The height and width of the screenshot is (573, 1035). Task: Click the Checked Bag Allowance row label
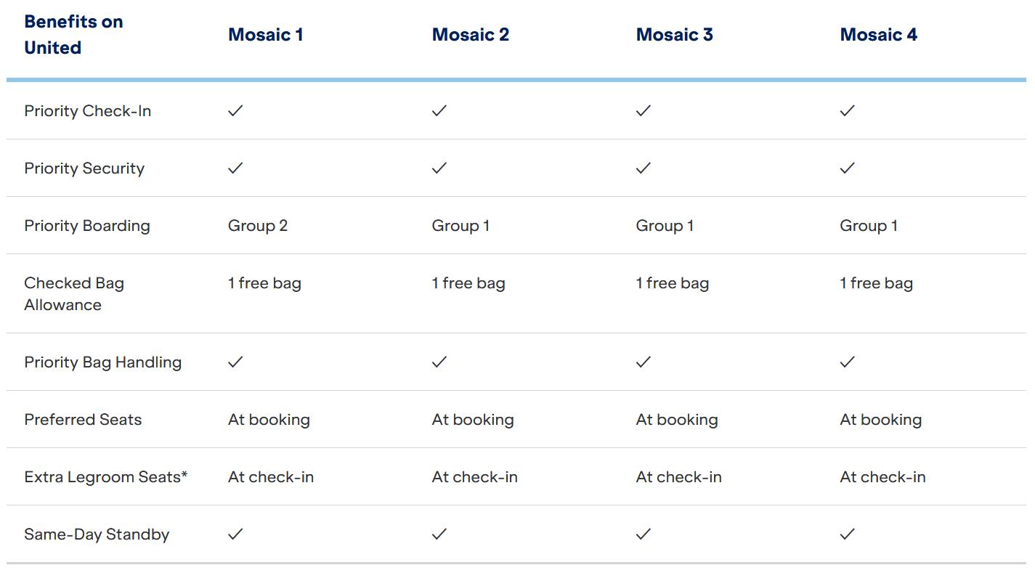point(74,294)
